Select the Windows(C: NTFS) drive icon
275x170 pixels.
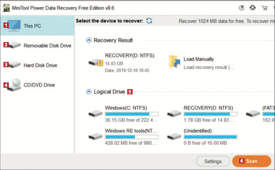(x=95, y=114)
